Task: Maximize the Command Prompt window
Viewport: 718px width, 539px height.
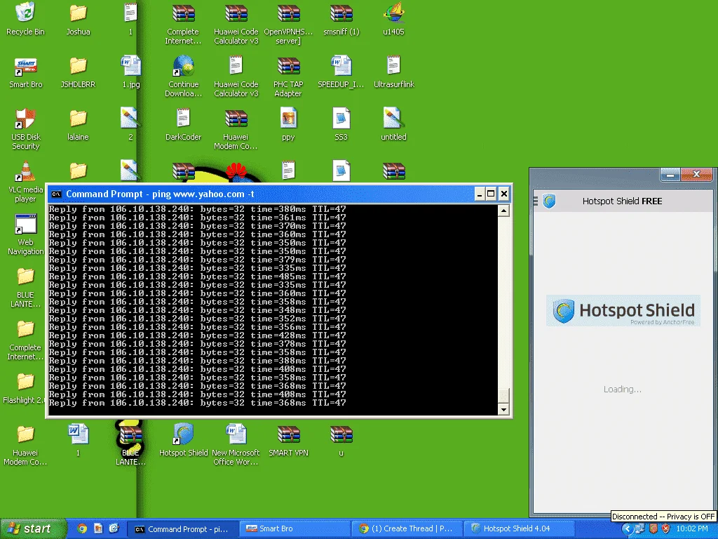Action: pyautogui.click(x=490, y=194)
